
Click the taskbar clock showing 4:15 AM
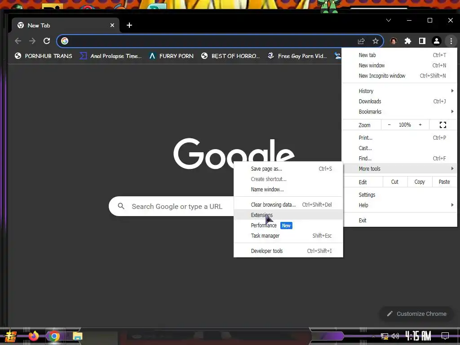(x=418, y=336)
